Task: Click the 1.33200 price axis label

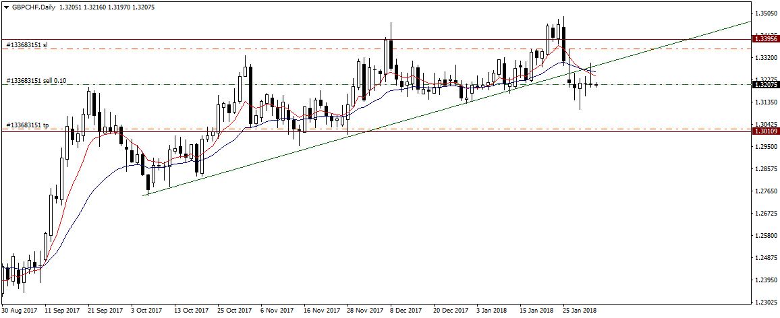Action: (767, 58)
